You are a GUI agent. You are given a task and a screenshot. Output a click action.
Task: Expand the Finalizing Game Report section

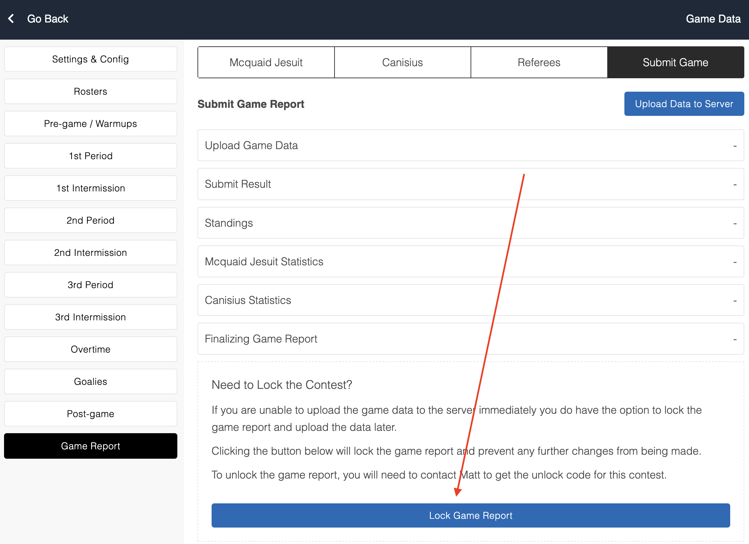[470, 339]
